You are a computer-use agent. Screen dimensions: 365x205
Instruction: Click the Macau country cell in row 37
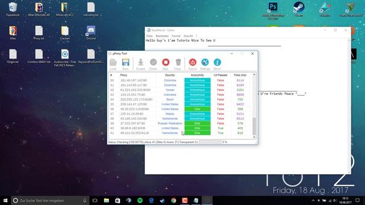[x=170, y=114]
